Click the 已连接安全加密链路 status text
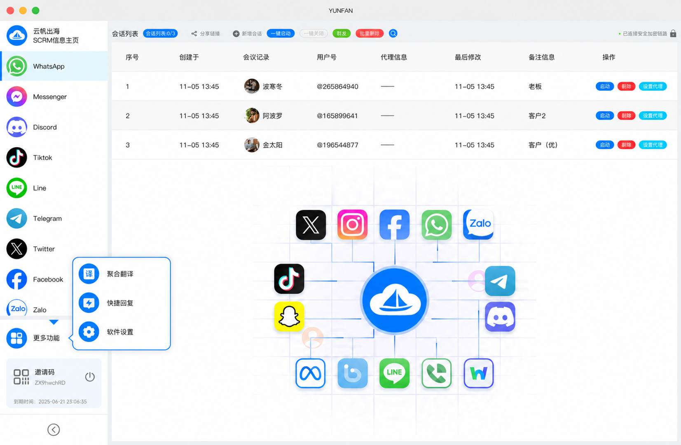The height and width of the screenshot is (445, 681). [x=645, y=34]
